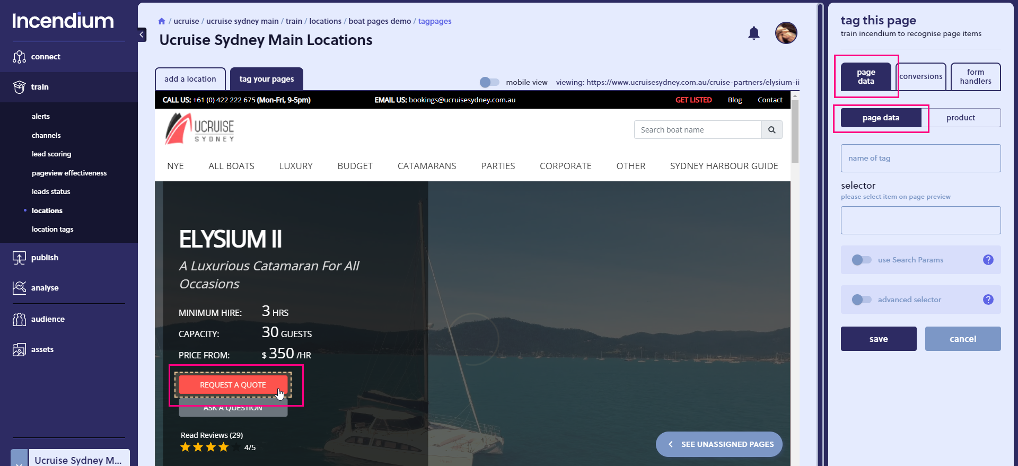Open CATAMARANS navigation item
Viewport: 1018px width, 466px height.
point(427,166)
